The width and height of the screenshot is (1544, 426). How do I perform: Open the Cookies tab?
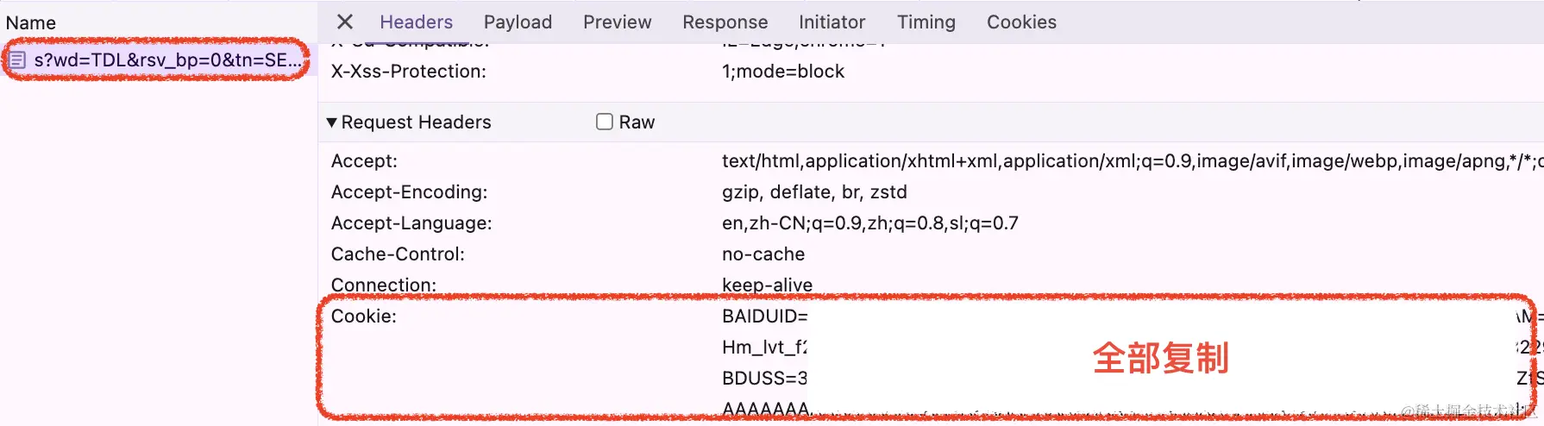[1021, 22]
